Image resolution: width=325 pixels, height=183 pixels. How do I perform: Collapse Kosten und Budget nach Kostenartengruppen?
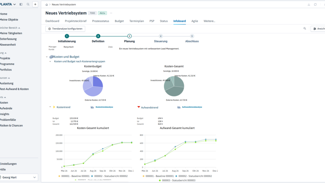click(x=50, y=61)
